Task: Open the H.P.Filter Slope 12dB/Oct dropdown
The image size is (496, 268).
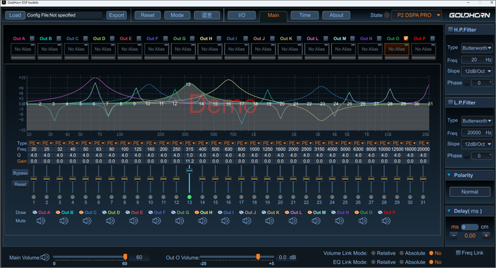Action: (477, 71)
